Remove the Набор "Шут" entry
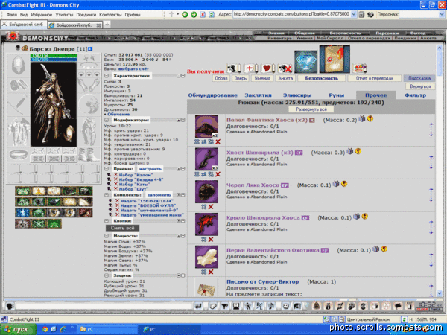Viewport: 447px width, 335px height. 115,189
